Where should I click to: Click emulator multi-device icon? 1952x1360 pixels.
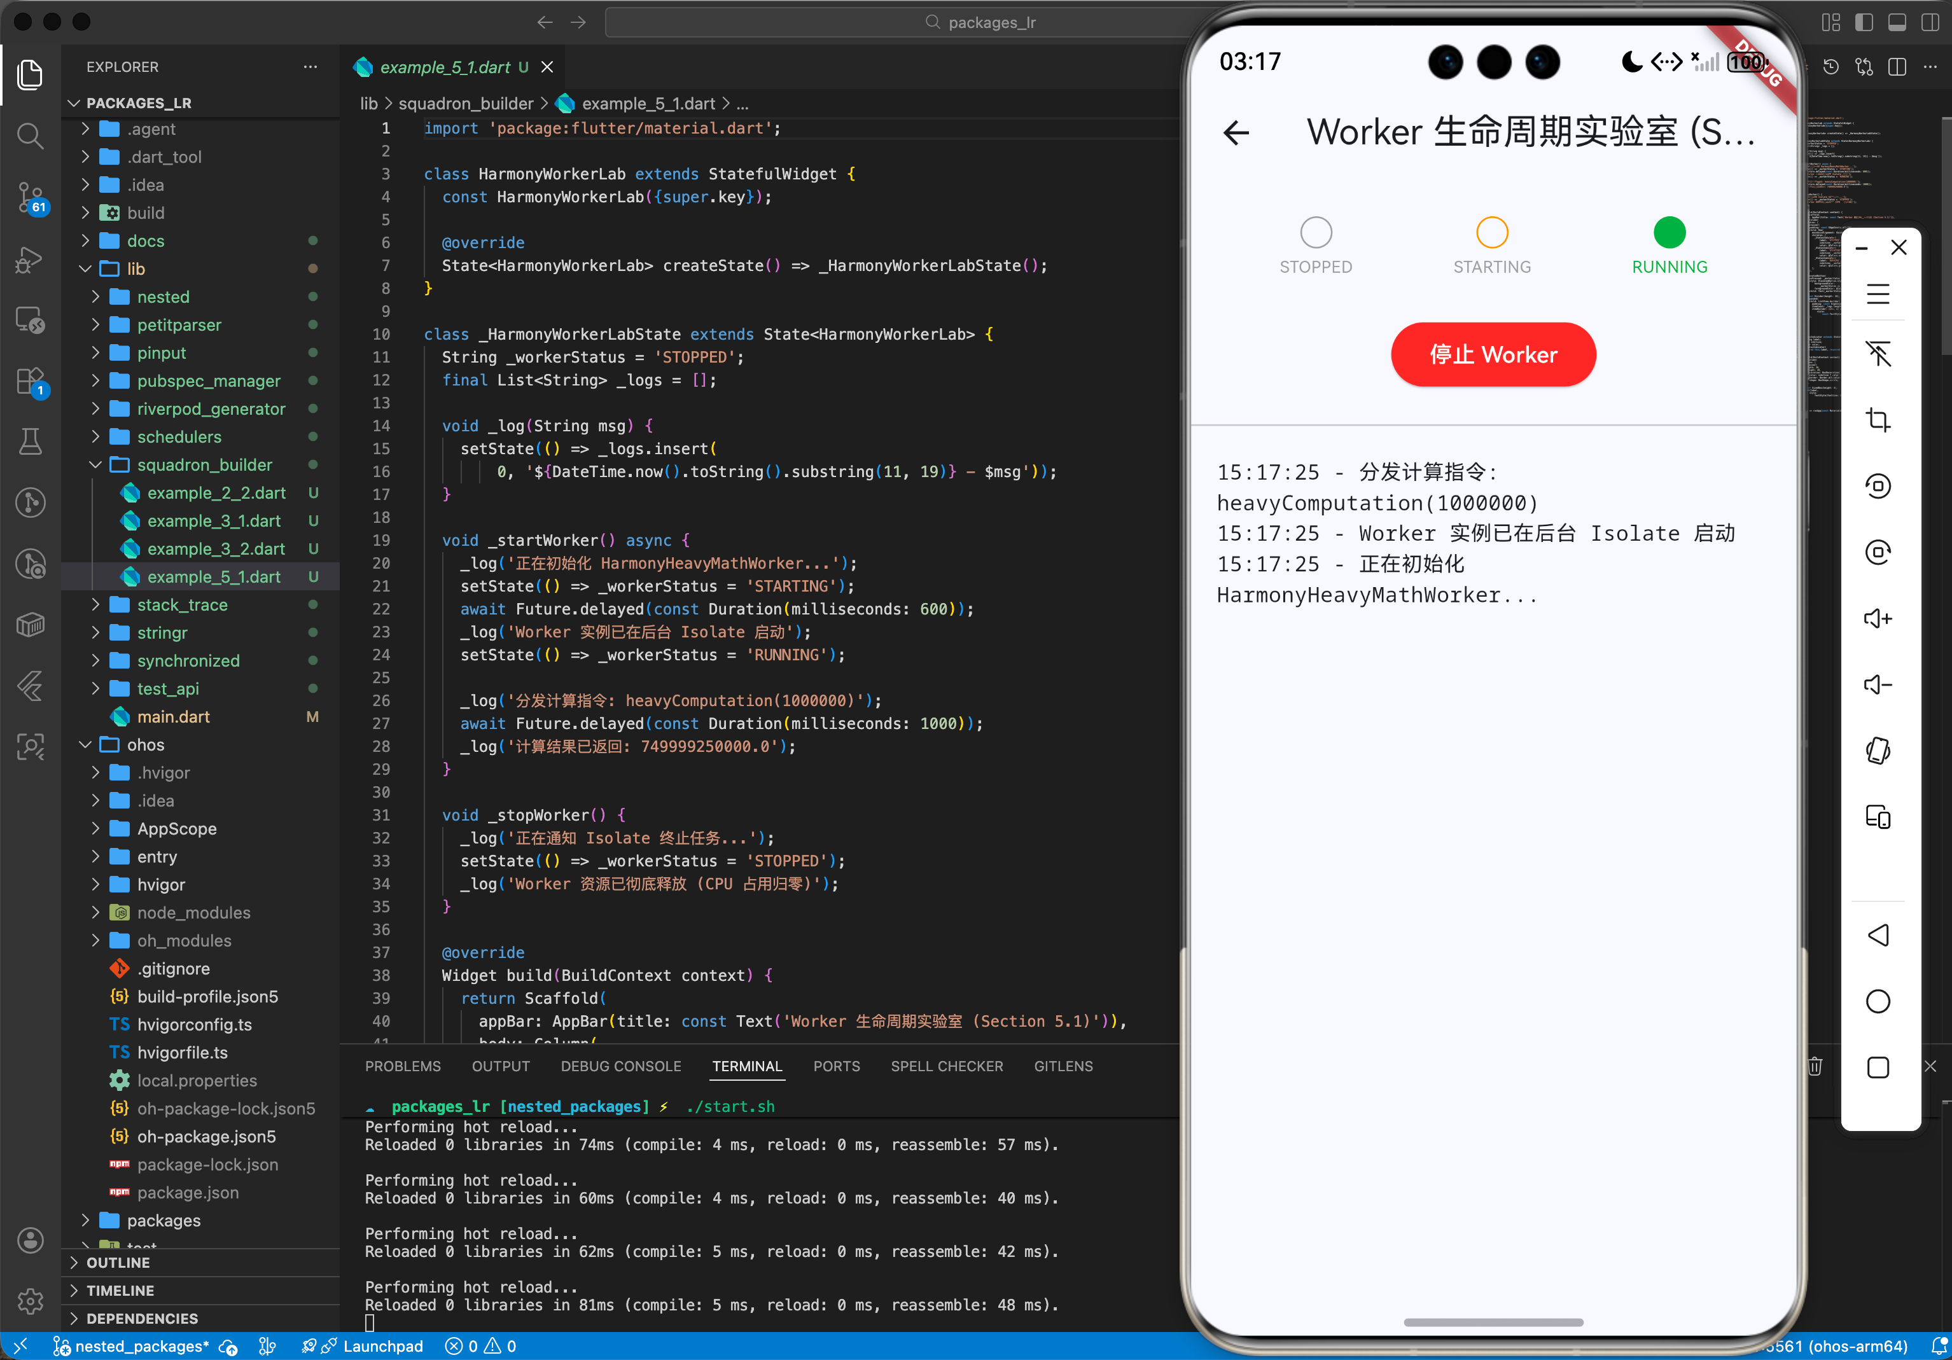[1877, 817]
